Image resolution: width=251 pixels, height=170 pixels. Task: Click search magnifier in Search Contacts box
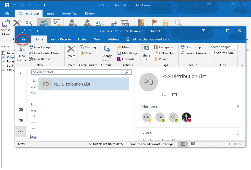(127, 72)
